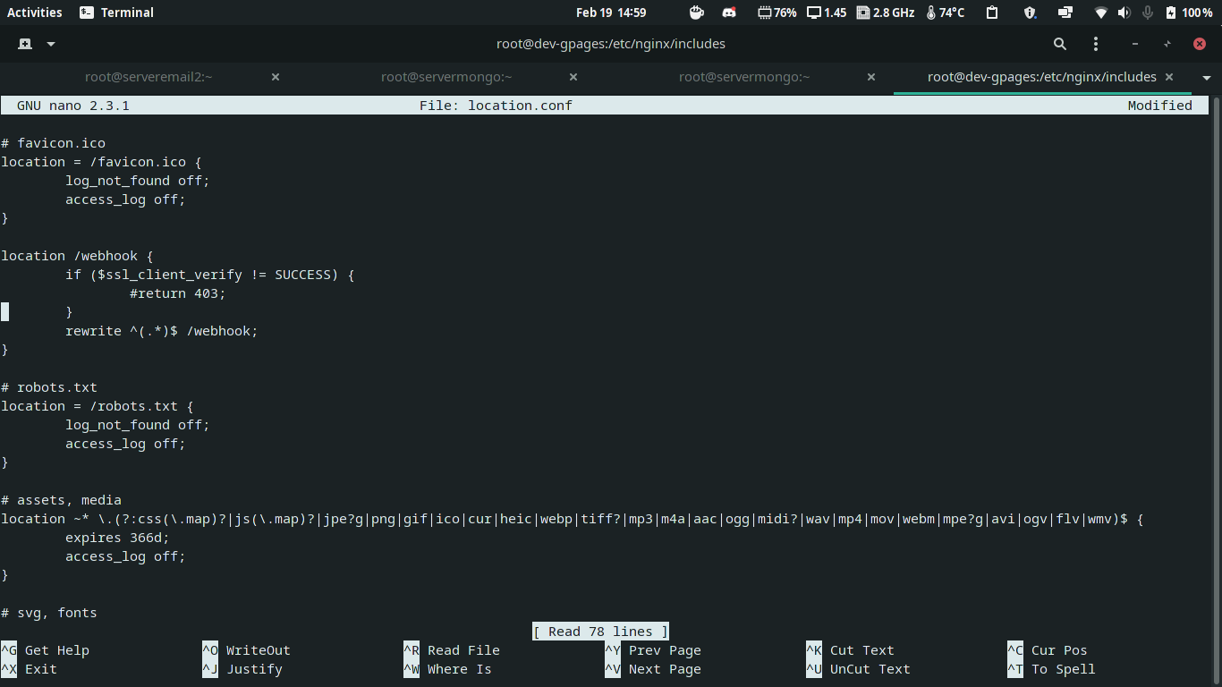This screenshot has height=687, width=1222.
Task: Click the 'location /webhook {' line
Action: point(78,256)
